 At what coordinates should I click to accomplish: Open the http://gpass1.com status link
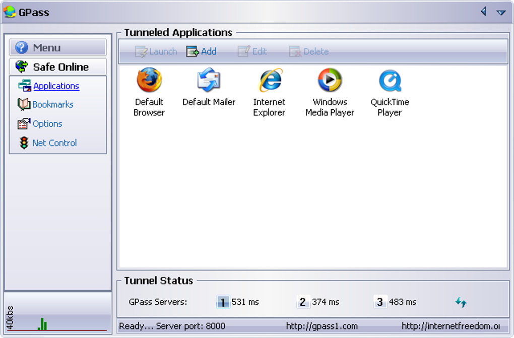coord(322,326)
